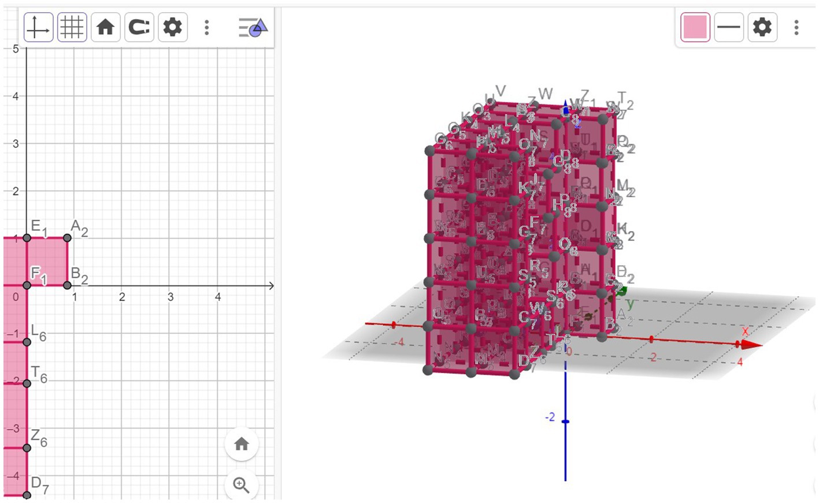The image size is (819, 503).
Task: Select point B2 on the x-axis
Action: click(68, 285)
